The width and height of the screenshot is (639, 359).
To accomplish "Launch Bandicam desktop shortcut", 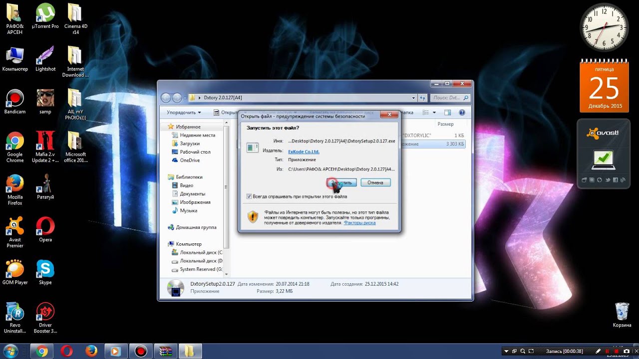I will click(15, 102).
